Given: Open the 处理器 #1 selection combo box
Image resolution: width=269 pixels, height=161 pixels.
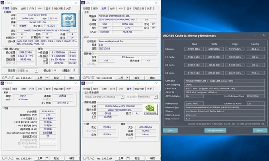Looking at the screenshot, I should 27,71.
